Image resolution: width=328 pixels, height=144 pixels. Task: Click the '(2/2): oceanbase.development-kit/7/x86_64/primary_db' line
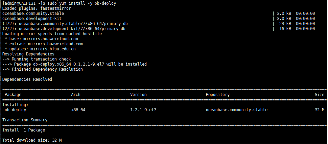tap(64, 29)
